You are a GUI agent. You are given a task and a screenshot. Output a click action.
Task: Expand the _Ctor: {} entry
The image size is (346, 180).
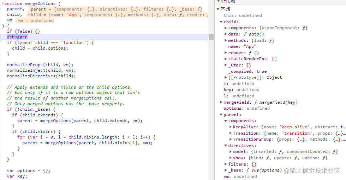[226, 65]
